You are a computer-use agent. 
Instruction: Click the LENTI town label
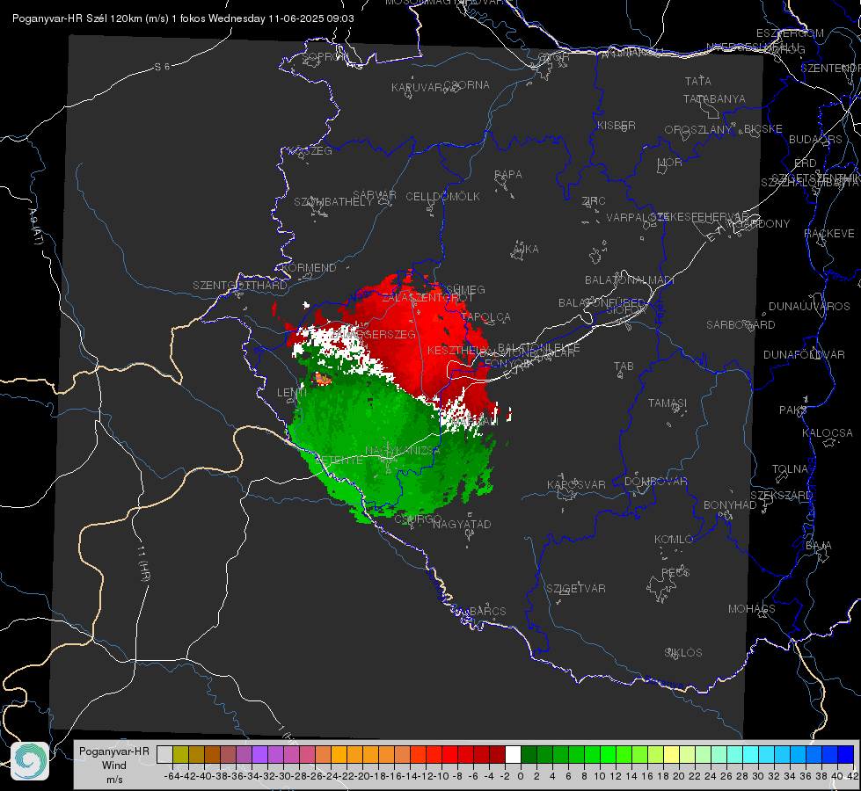pyautogui.click(x=292, y=393)
